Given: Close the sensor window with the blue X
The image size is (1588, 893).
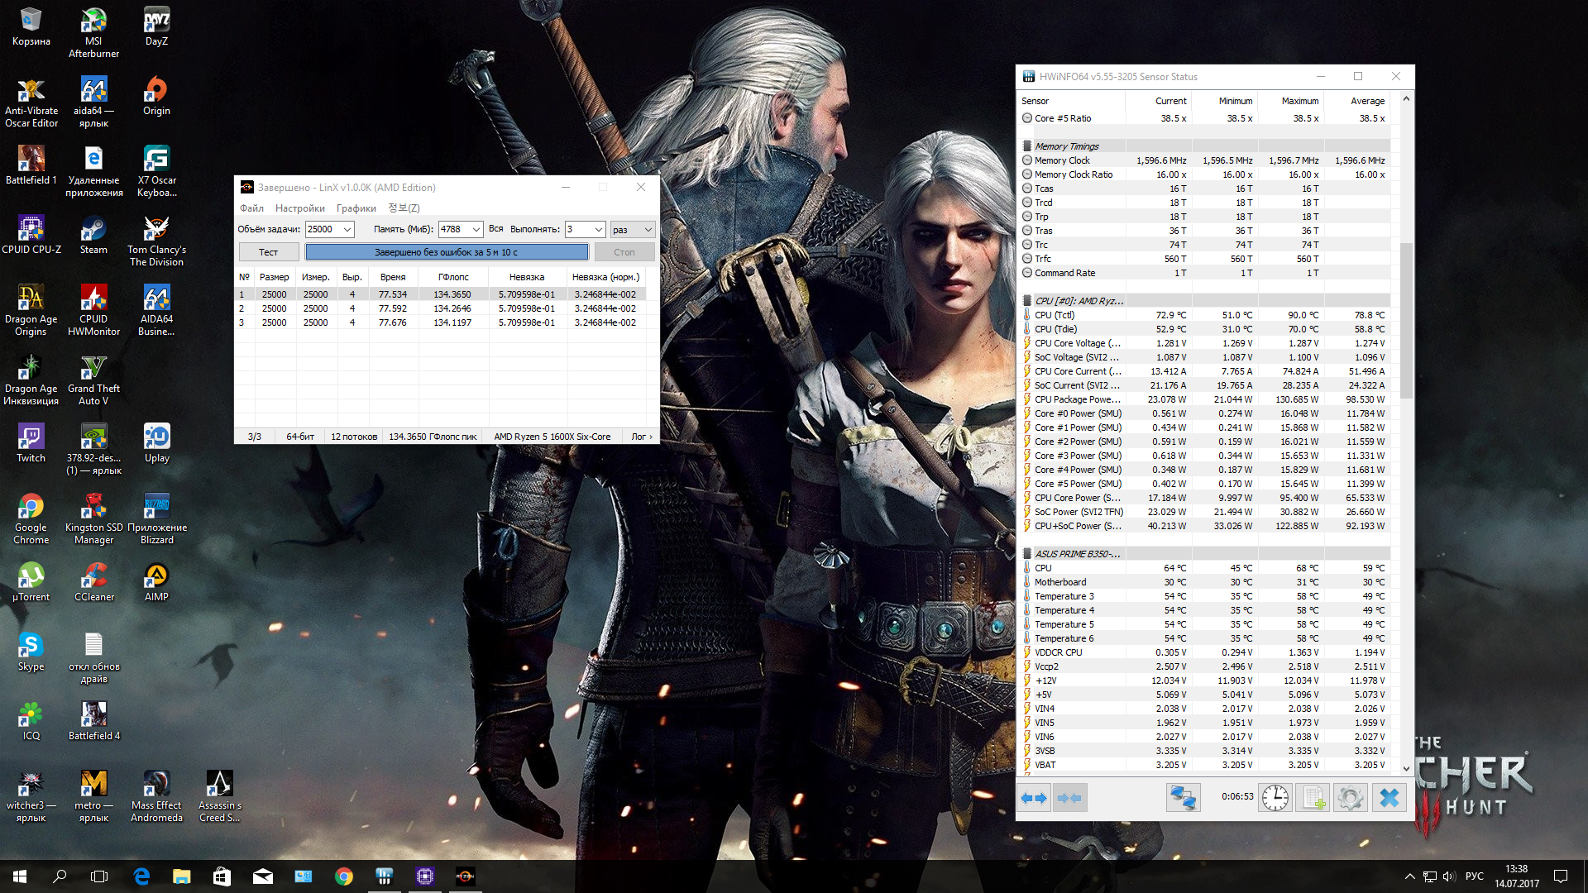Looking at the screenshot, I should (1389, 798).
